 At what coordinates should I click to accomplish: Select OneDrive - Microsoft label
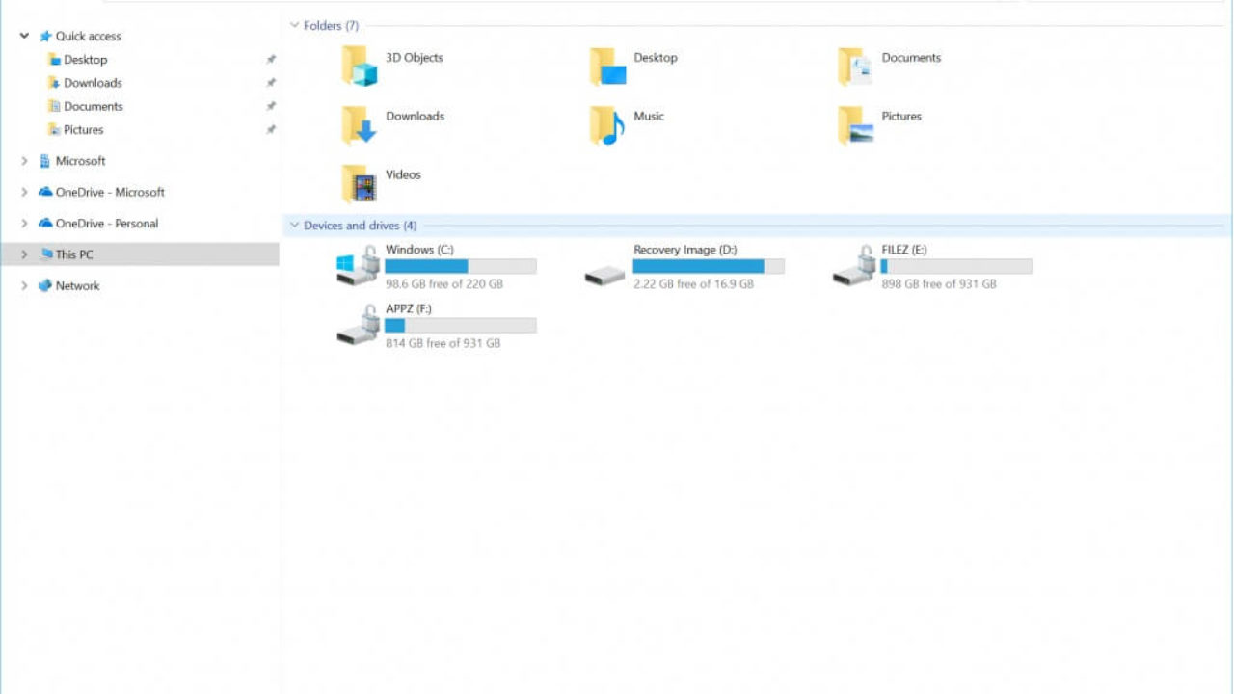pyautogui.click(x=110, y=192)
